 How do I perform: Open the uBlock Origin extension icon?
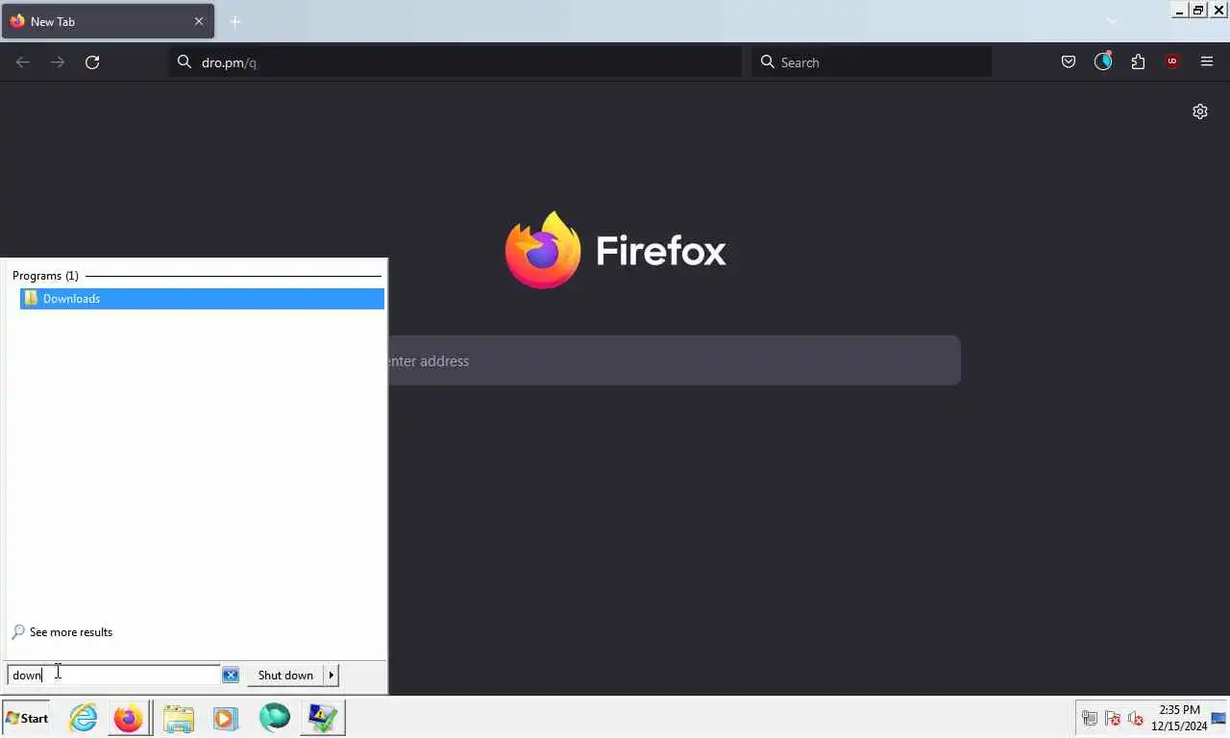(1172, 62)
